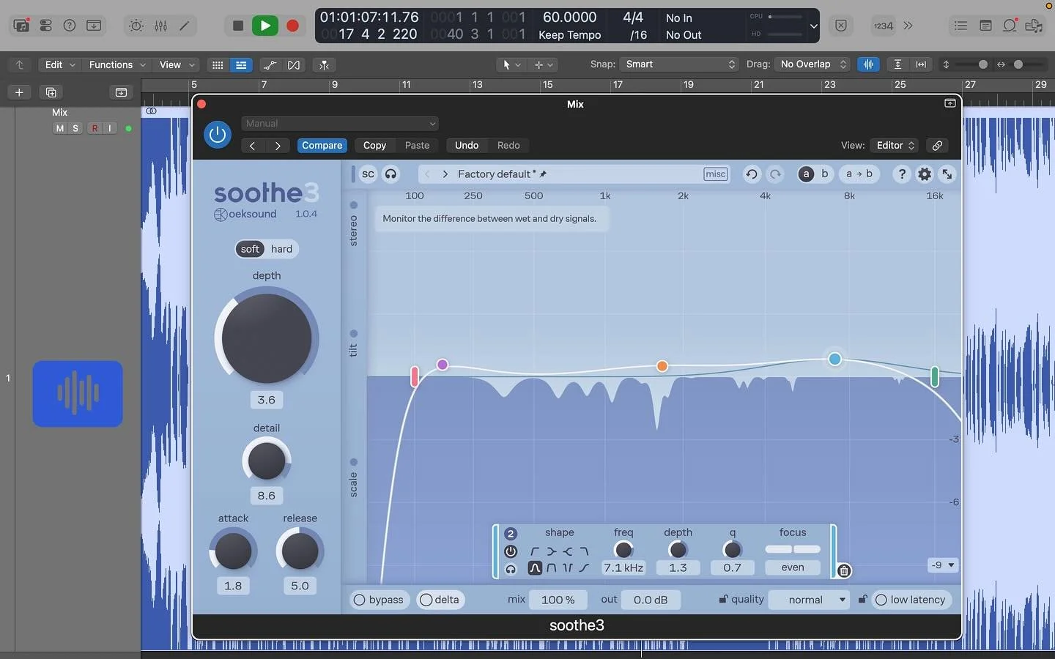Screen dimensions: 1055x659
Task: Select hard mode
Action: pyautogui.click(x=281, y=249)
